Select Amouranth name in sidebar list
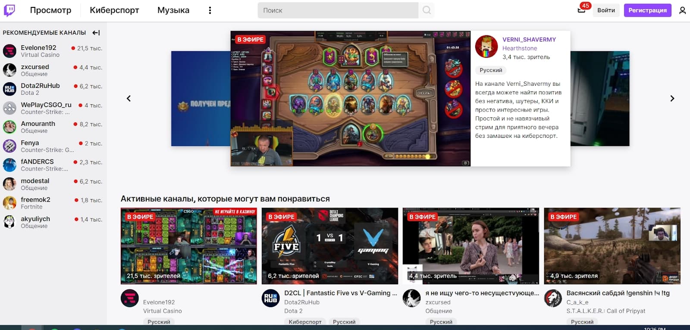Viewport: 690px width, 330px height. pos(38,124)
